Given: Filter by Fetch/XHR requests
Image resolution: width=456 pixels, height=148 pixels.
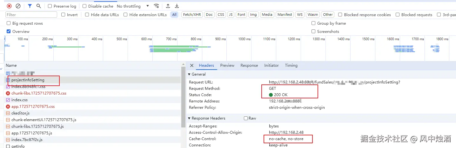Looking at the screenshot, I should tap(192, 15).
